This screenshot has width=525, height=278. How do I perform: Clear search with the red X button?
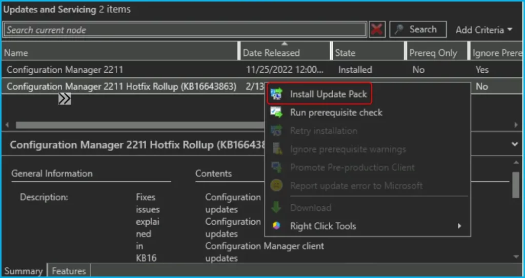(377, 30)
